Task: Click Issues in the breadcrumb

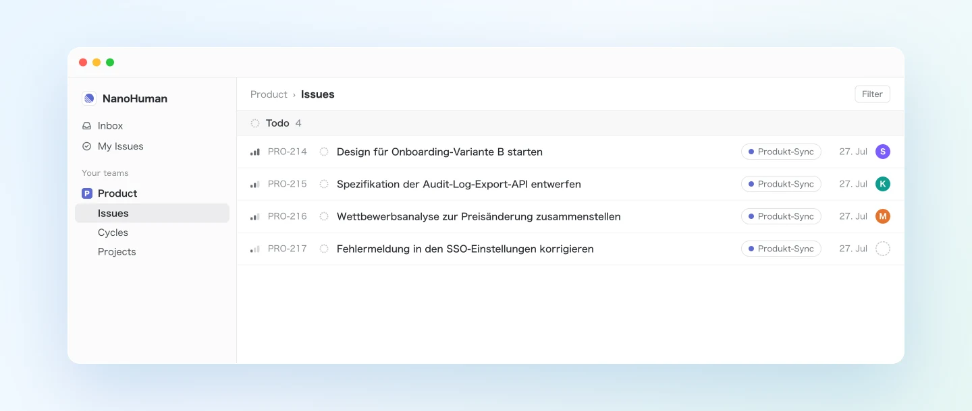Action: [x=318, y=94]
